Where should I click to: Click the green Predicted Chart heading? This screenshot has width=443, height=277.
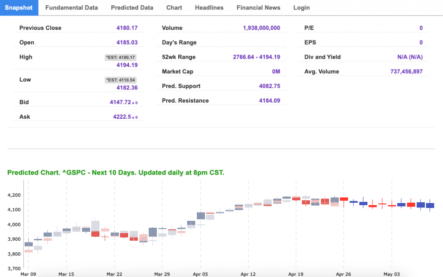(116, 172)
